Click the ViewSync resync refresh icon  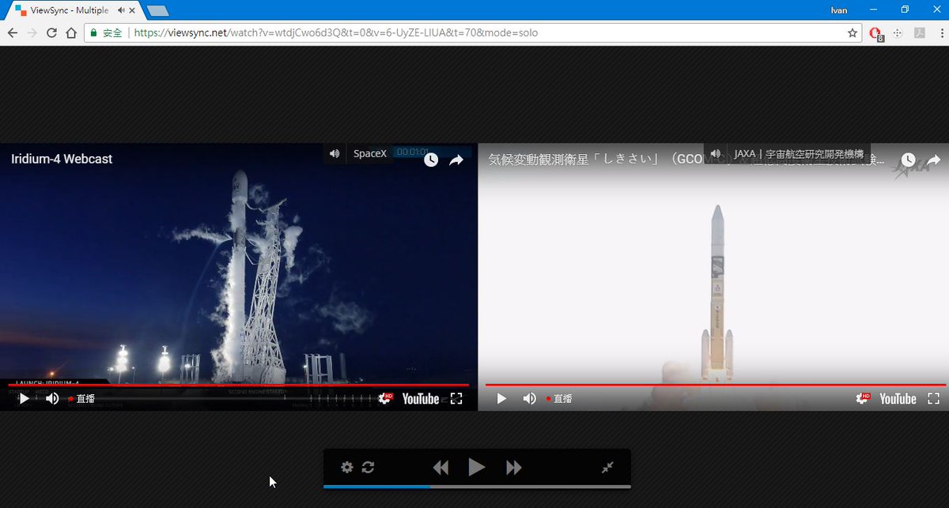(x=368, y=467)
